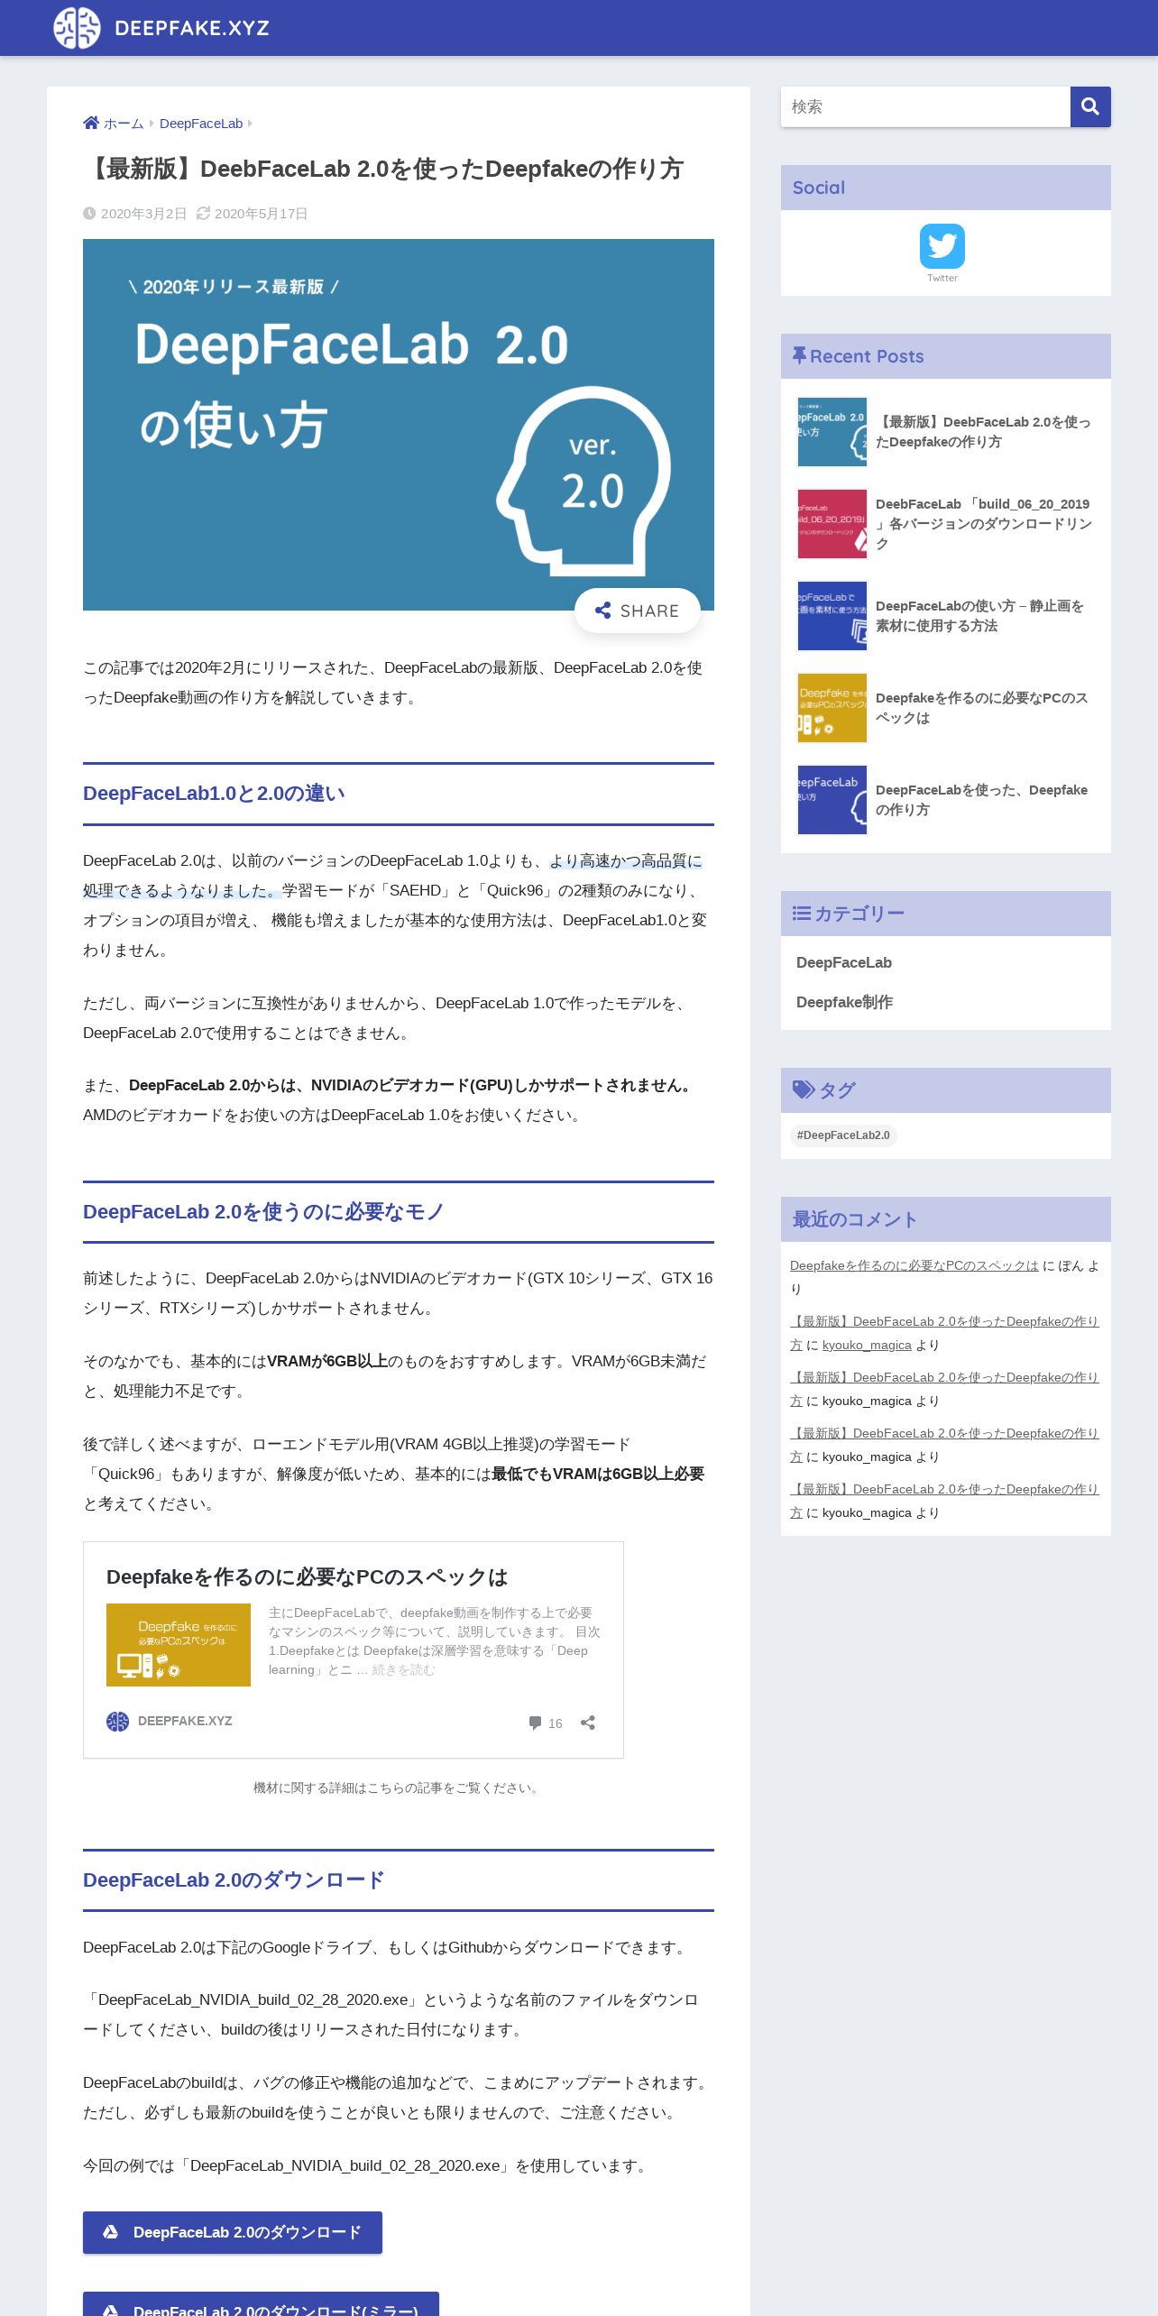Click the refresh icon beside updated date
Screen dimensions: 1158x2316
[x=203, y=214]
